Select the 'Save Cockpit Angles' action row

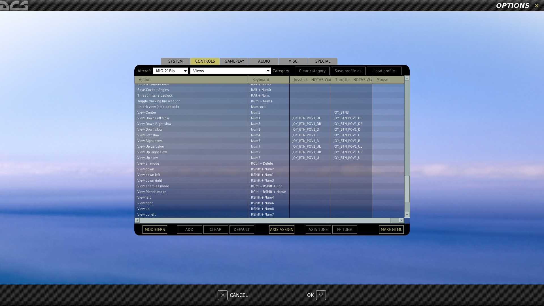coord(269,90)
